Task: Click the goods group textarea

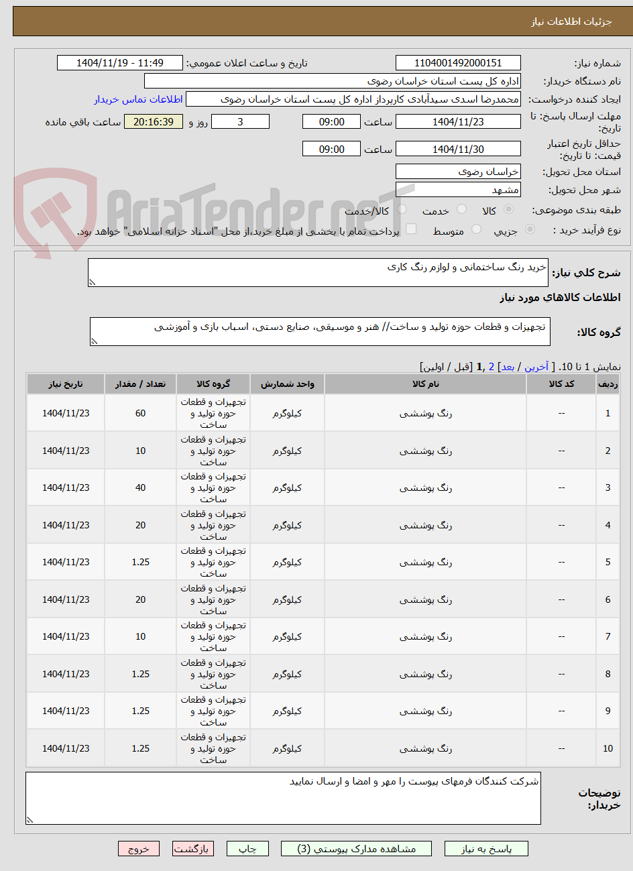Action: 320,332
